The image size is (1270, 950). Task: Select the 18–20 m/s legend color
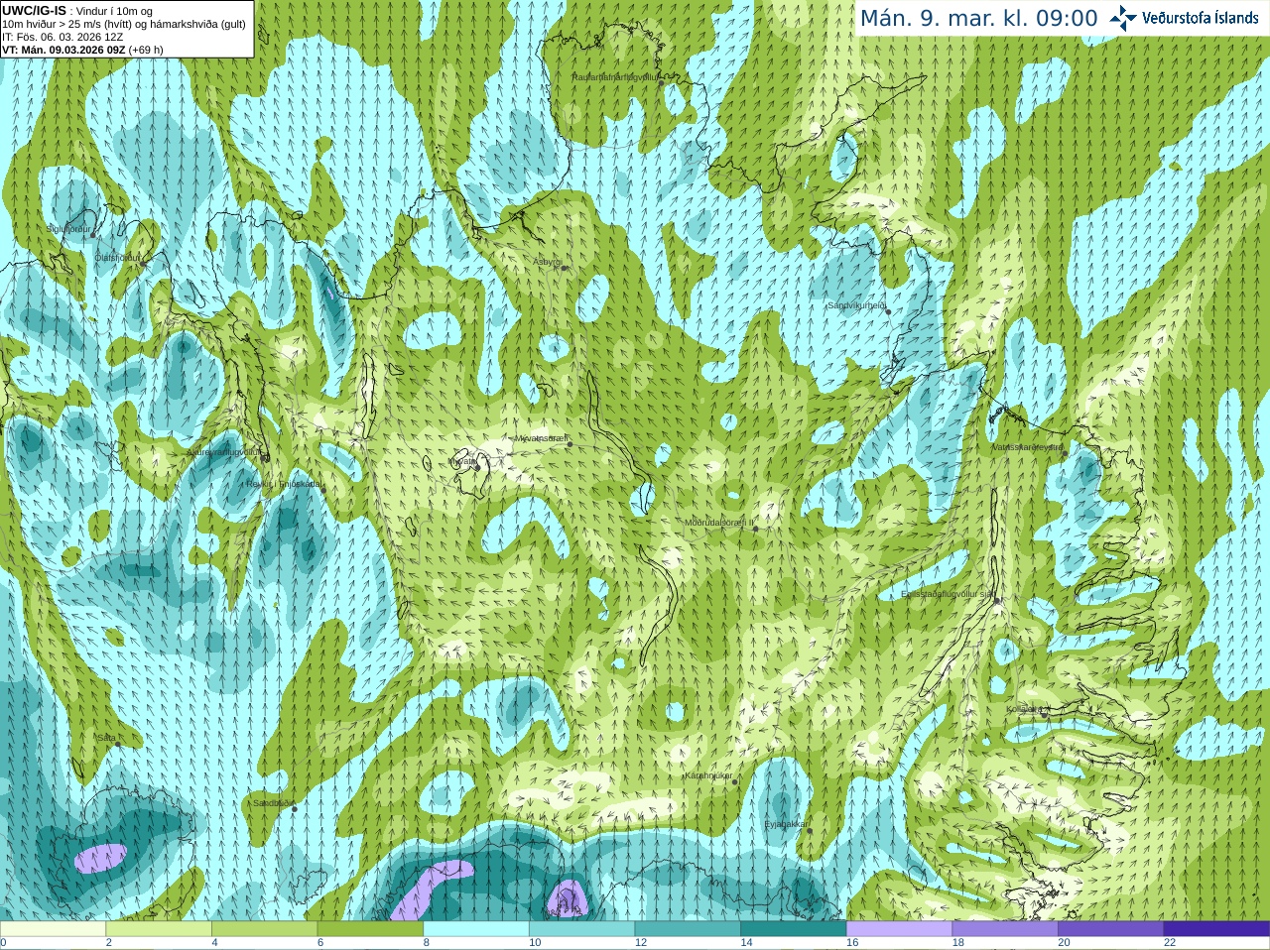pos(1005,929)
